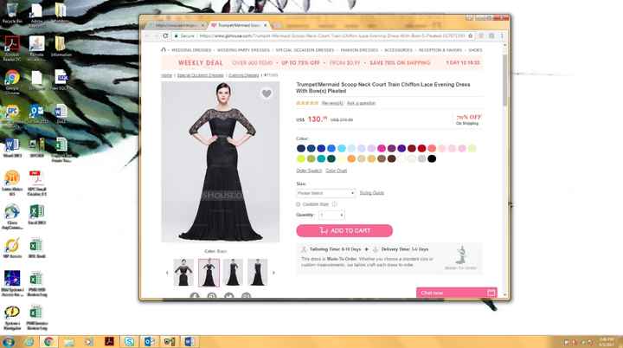The width and height of the screenshot is (623, 348).
Task: Open the Information folder on desktop
Action: click(x=61, y=47)
